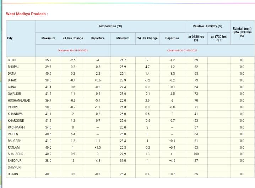Viewport: 255px width, 188px height.
Task: Select the INDORE city name
Action: coord(13,107)
